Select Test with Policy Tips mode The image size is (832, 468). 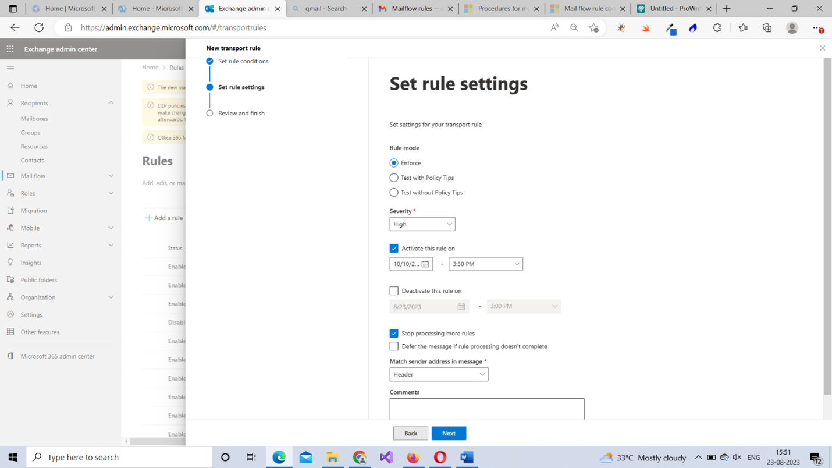[394, 178]
